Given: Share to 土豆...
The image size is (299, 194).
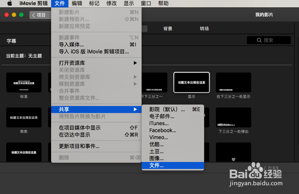Looking at the screenshot, I should point(173,151).
